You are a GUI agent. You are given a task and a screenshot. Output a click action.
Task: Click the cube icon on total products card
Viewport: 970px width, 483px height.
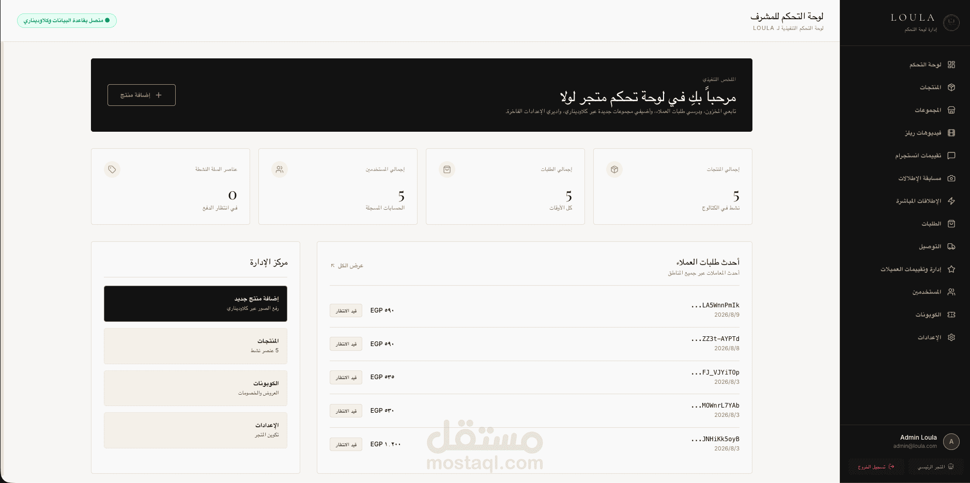click(614, 169)
